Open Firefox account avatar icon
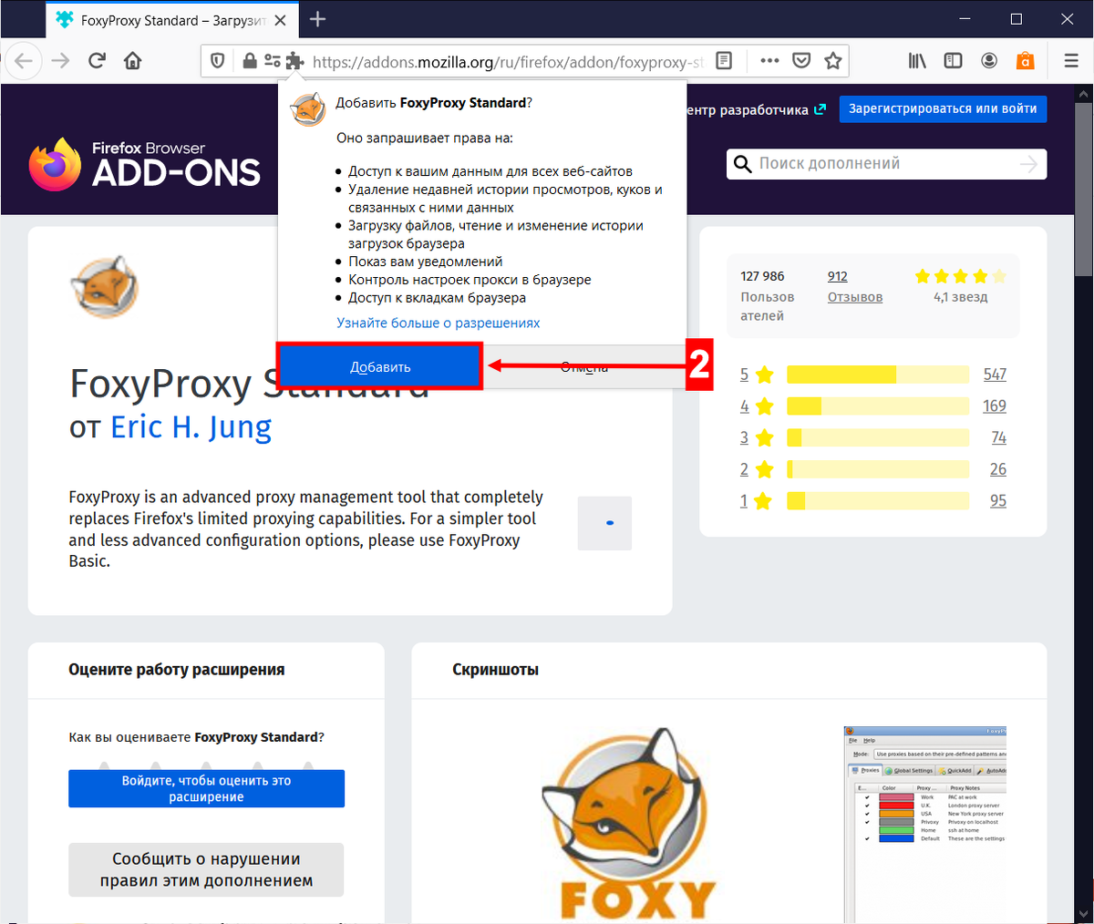Screen dimensions: 1094x924 click(989, 61)
